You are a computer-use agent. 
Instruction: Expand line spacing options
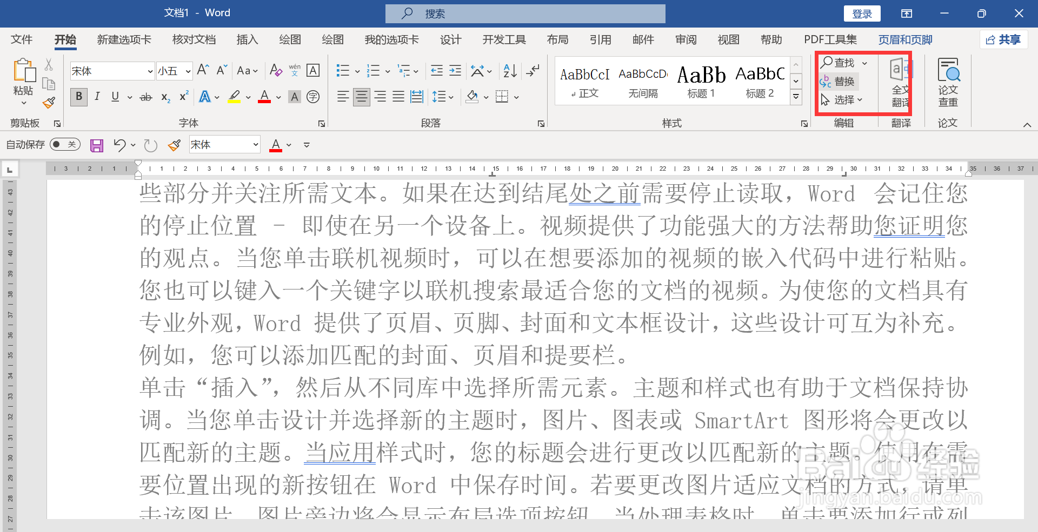[451, 97]
